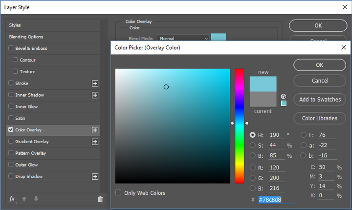Screen dimensions: 352x210
Task: Select the R red radio button
Action: pyautogui.click(x=253, y=168)
